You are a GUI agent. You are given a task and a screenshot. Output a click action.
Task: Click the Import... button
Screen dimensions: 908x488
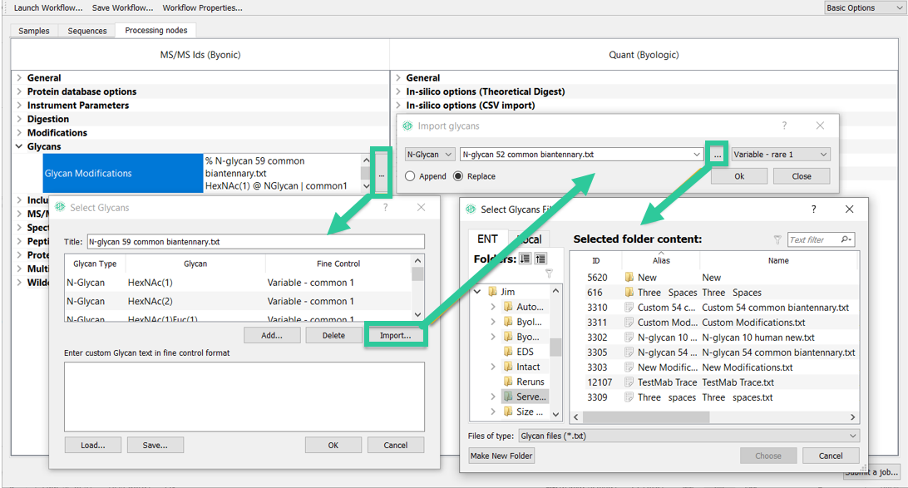click(396, 336)
